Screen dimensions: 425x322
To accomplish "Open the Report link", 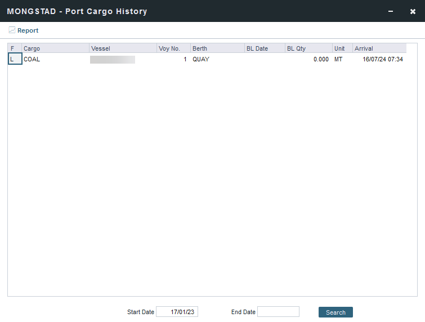I will [x=28, y=30].
